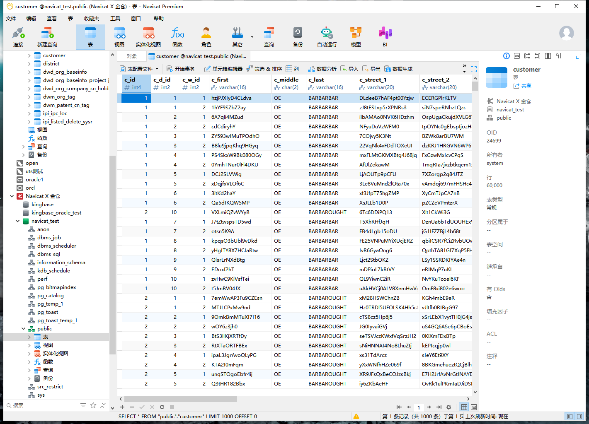The width and height of the screenshot is (589, 424).
Task: Focus the 搜索 search field in navigation
Action: click(41, 405)
